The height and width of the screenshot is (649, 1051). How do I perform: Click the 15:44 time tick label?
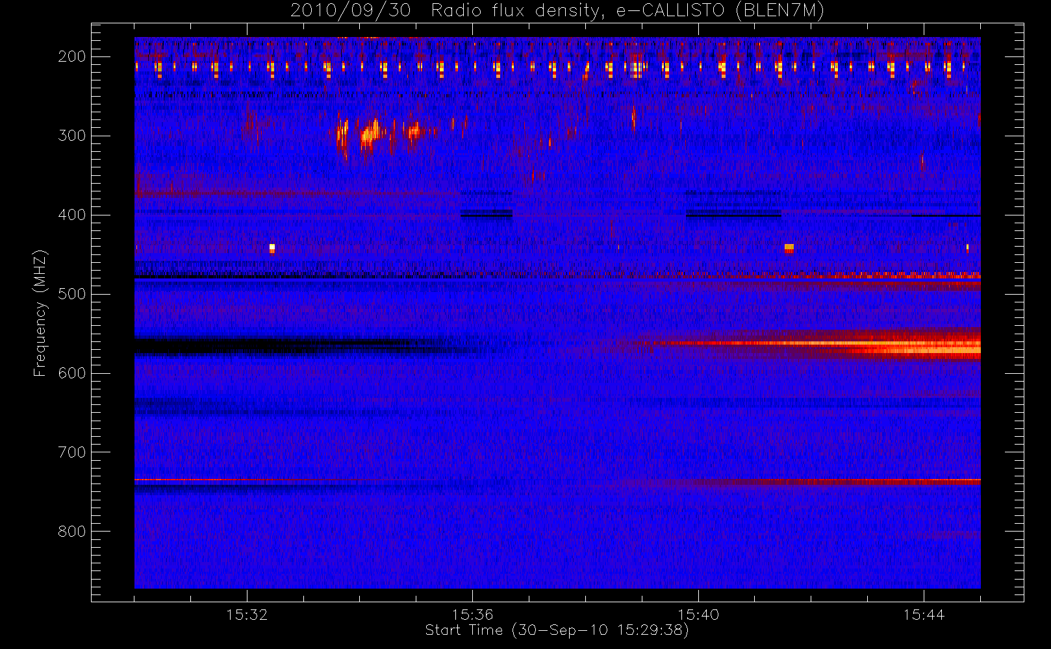point(924,615)
